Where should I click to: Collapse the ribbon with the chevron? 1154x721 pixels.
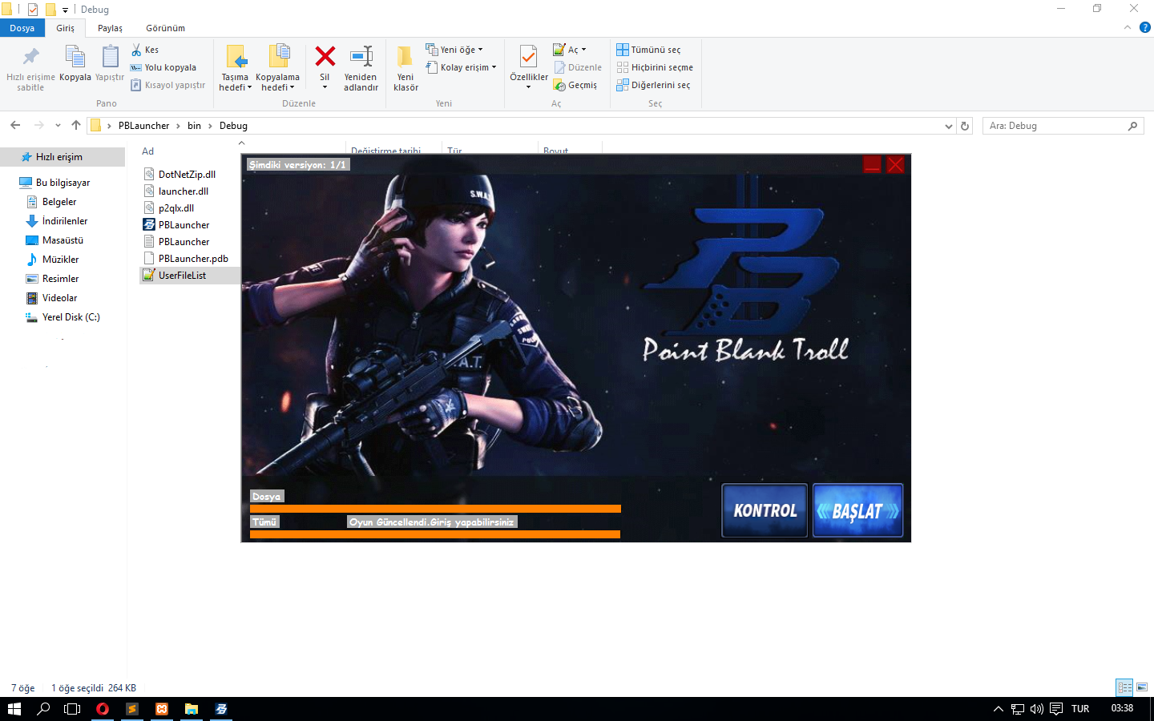click(1128, 27)
